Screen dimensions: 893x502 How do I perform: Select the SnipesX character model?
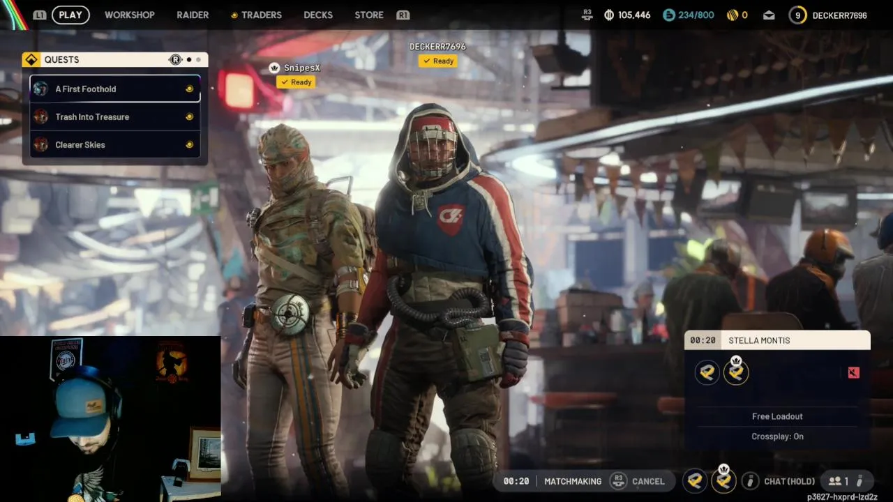point(300,307)
